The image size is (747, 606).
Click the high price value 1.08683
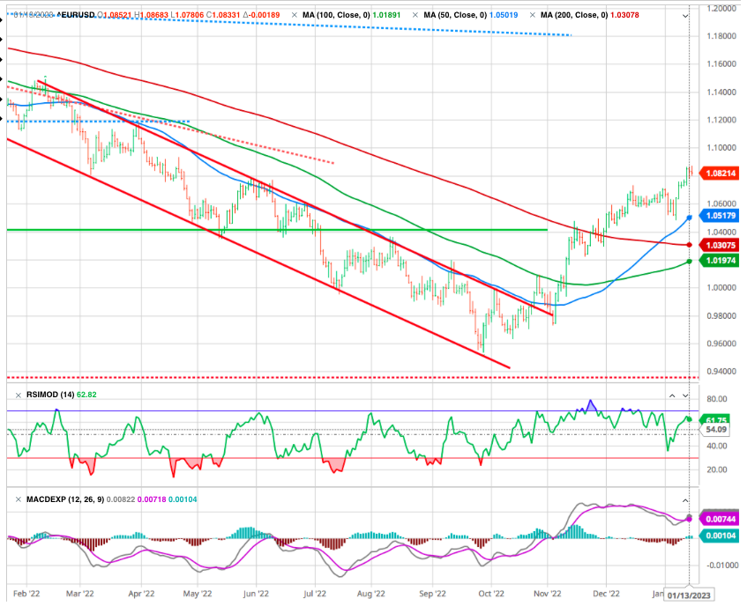(153, 15)
